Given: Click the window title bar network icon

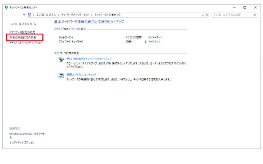Looking at the screenshot, I should click(x=7, y=7).
